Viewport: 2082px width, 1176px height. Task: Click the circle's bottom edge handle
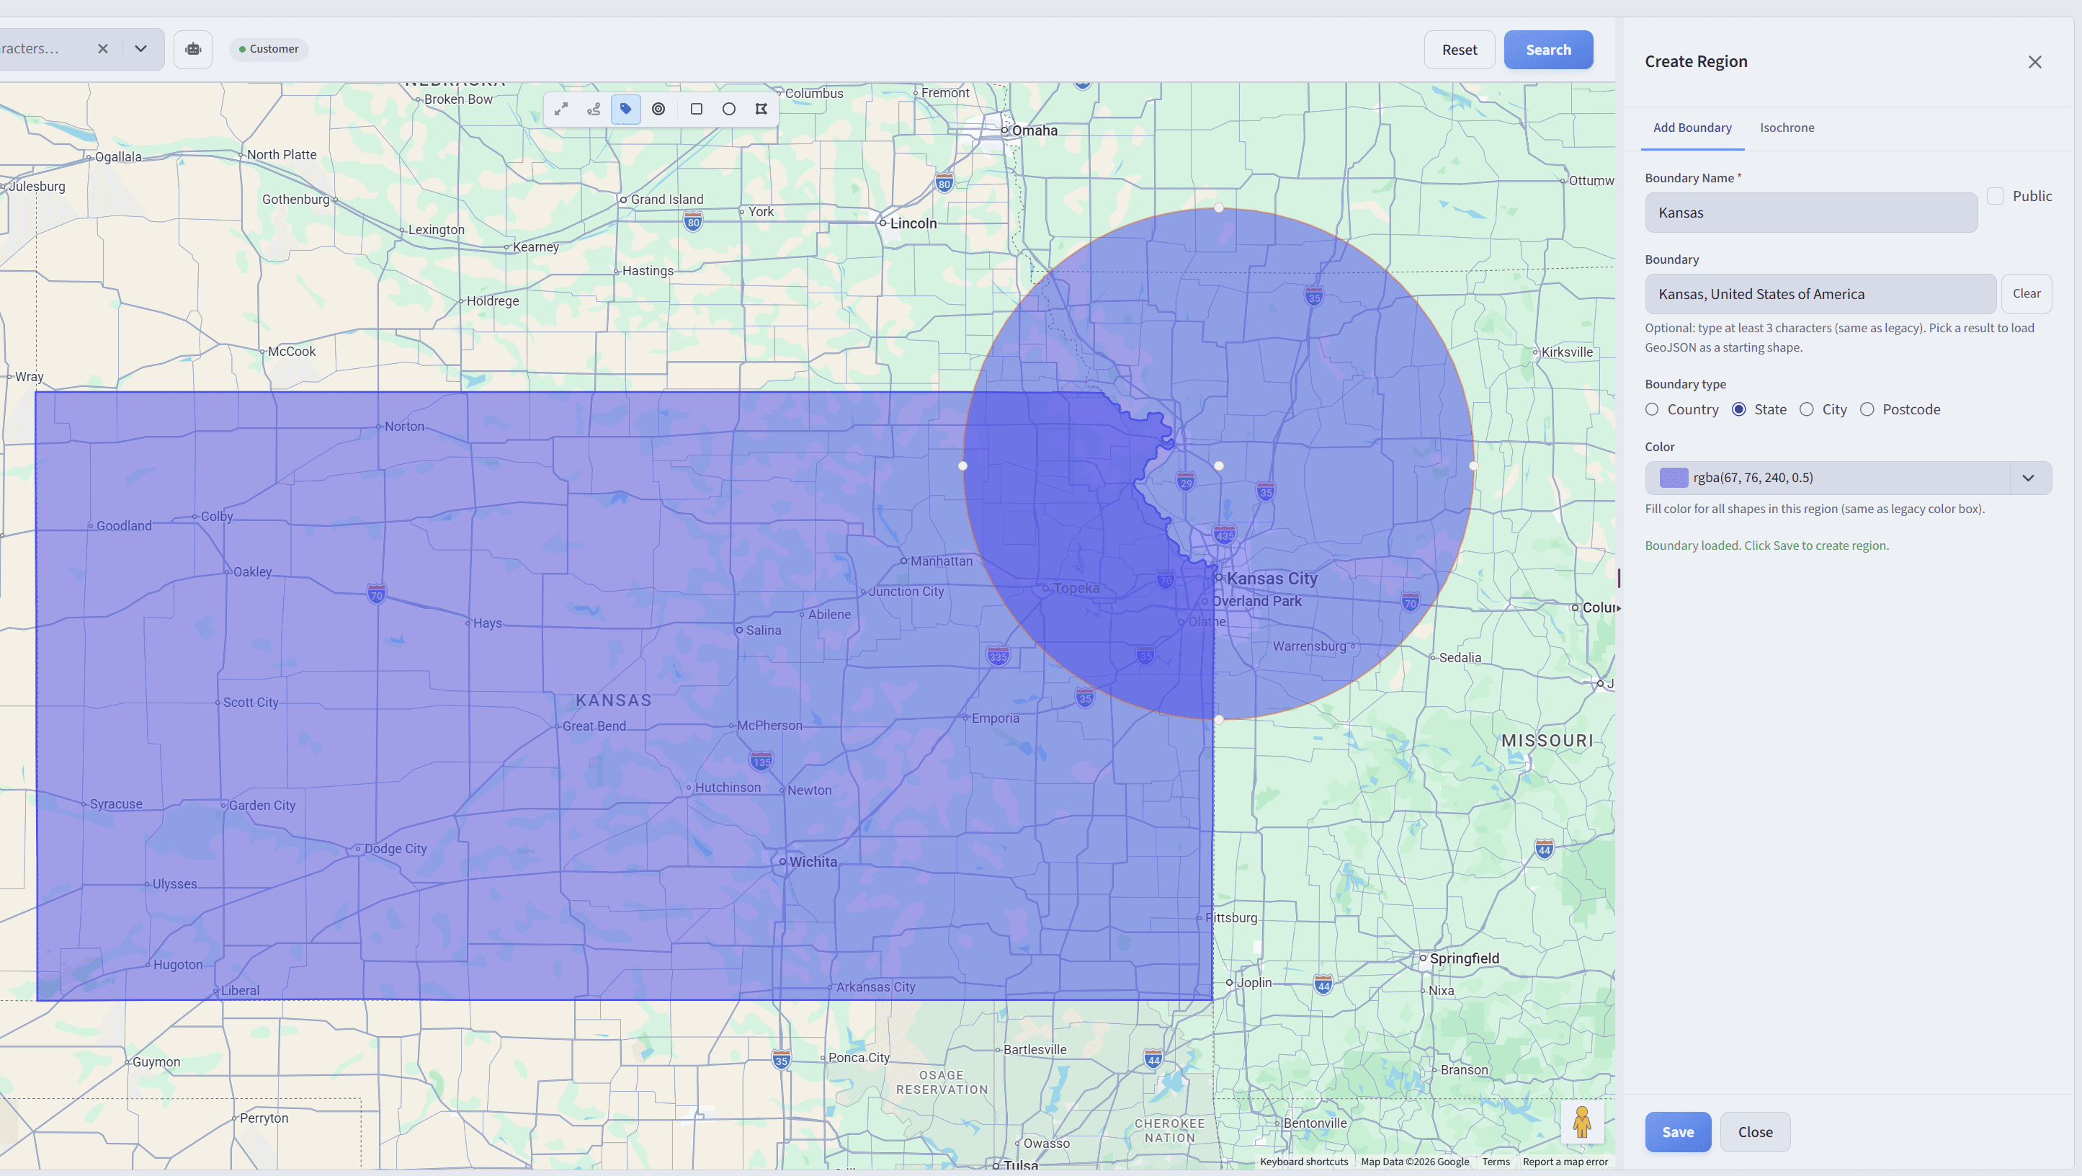pos(1219,719)
